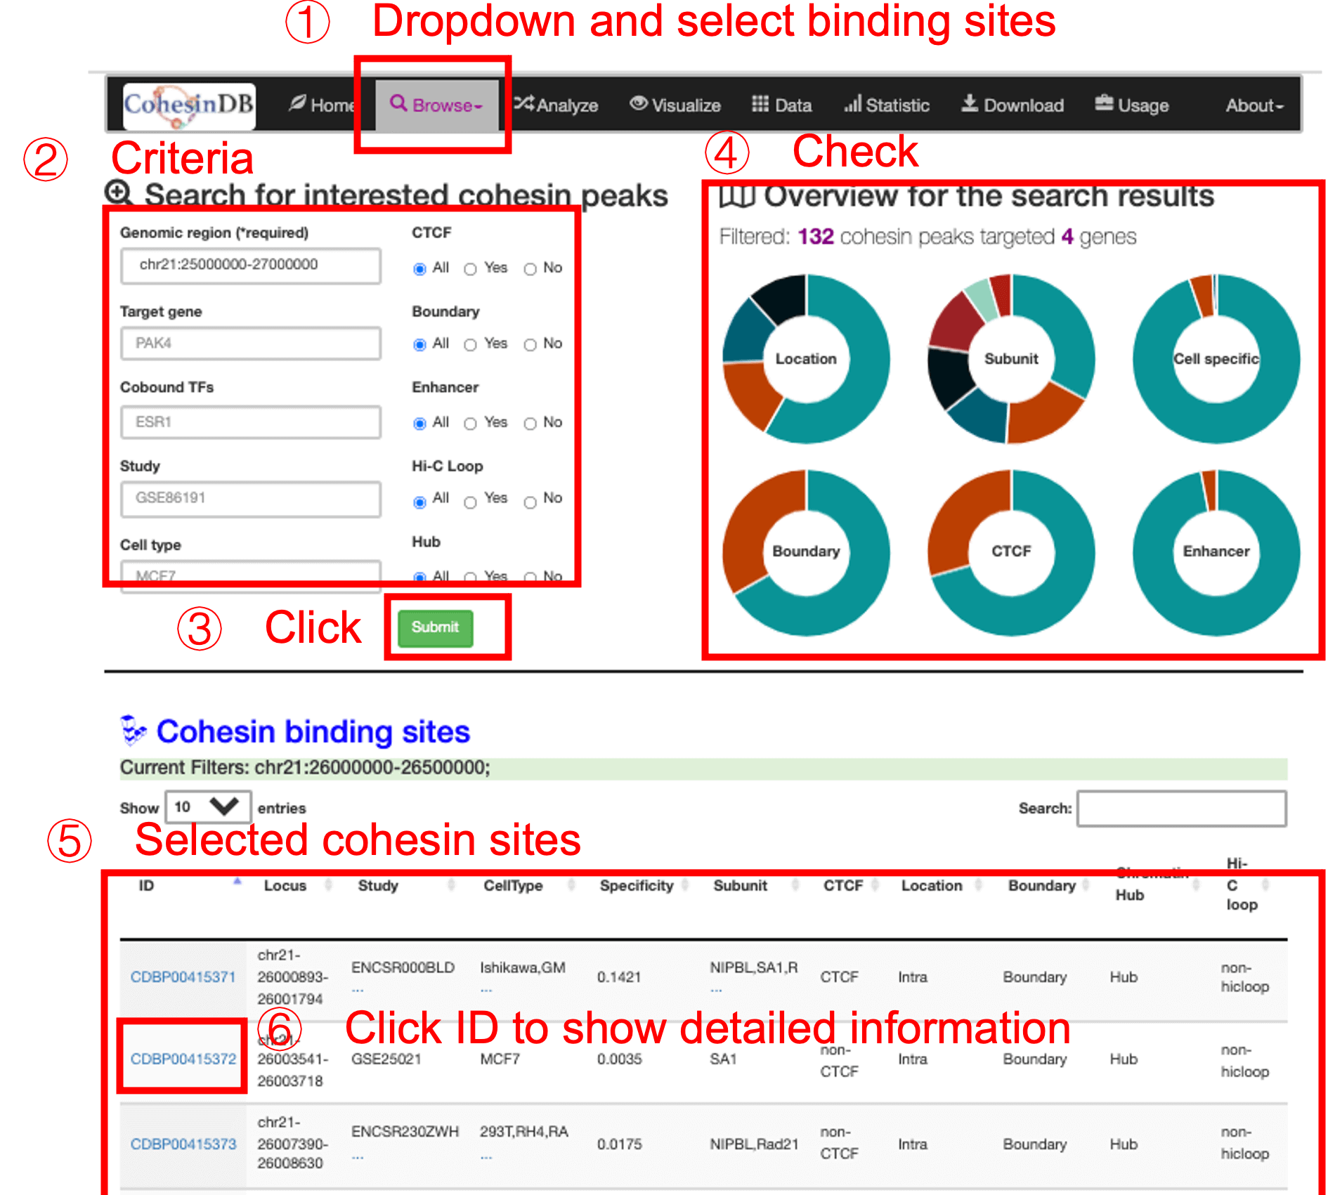This screenshot has height=1195, width=1328.
Task: Click the Download arrow icon
Action: (969, 104)
